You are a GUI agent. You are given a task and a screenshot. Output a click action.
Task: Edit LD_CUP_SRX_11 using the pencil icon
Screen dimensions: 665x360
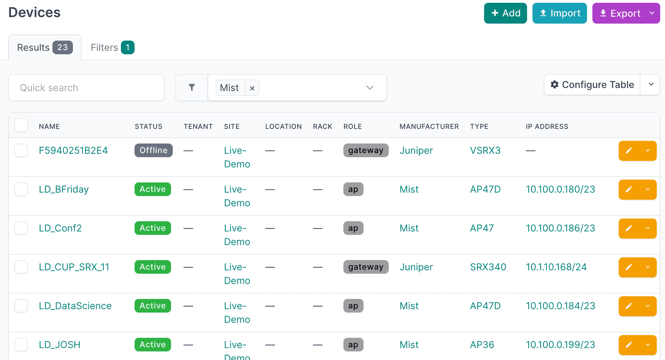[629, 267]
